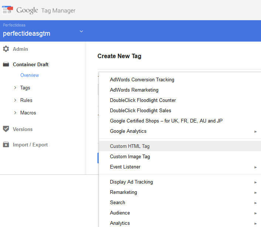Click the Versions checkmark icon
The height and width of the screenshot is (227, 261).
point(6,129)
